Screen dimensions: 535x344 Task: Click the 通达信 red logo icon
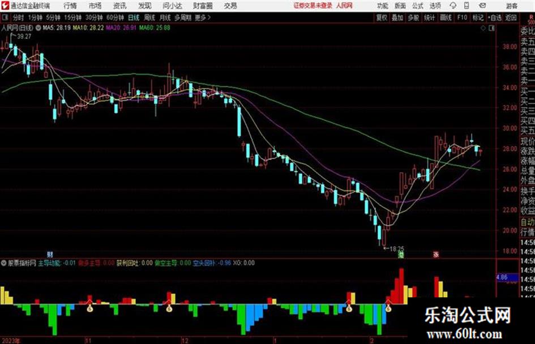tap(5, 6)
